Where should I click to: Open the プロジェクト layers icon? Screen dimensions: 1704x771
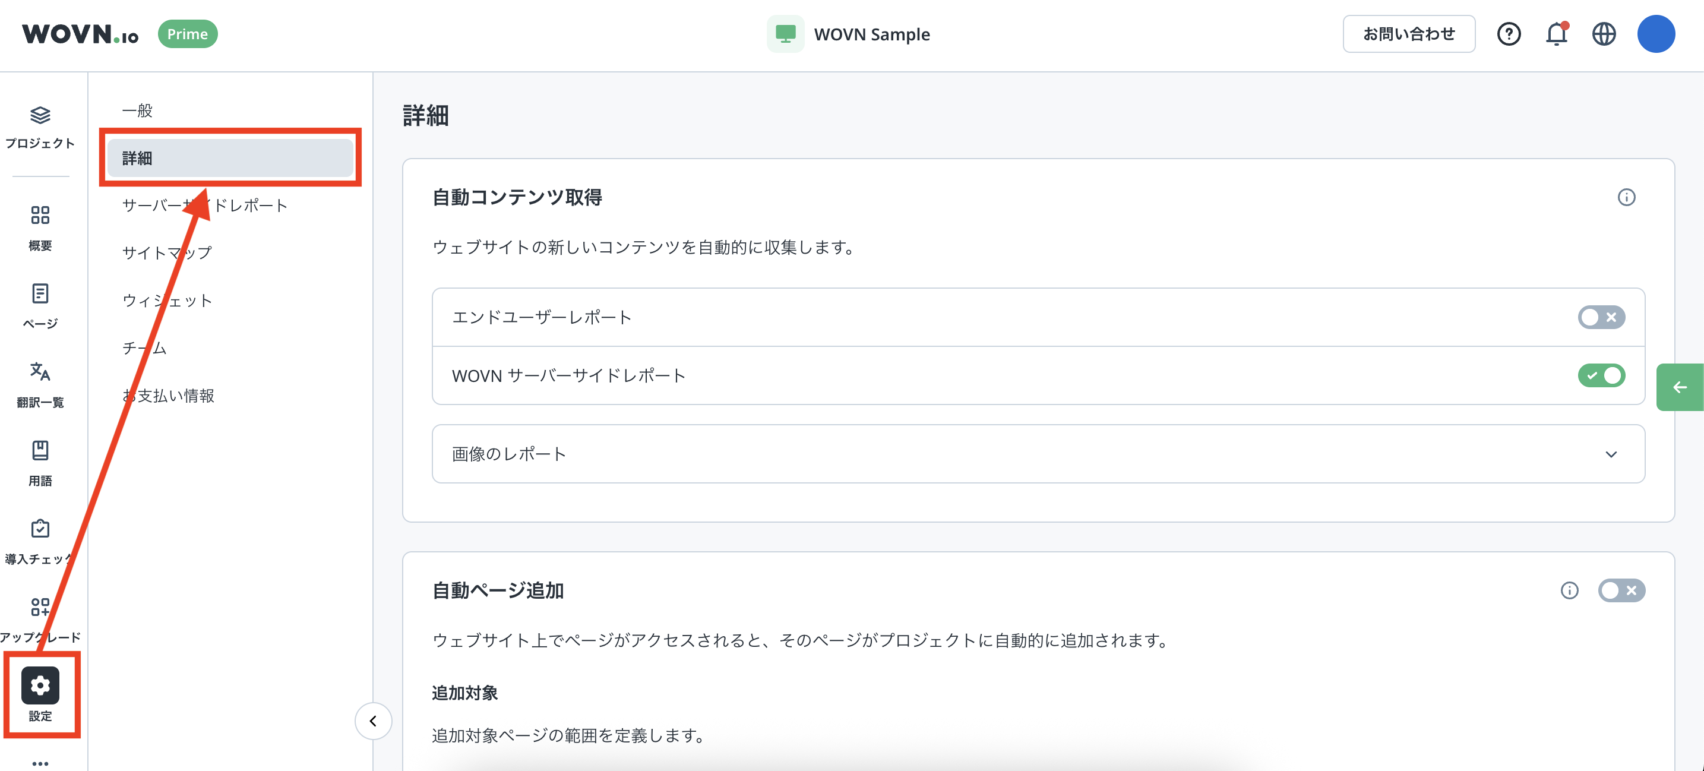pos(40,116)
